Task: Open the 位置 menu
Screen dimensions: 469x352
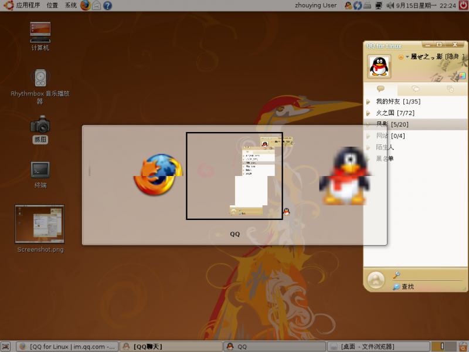Action: click(52, 5)
